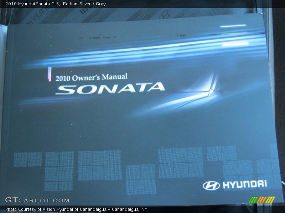Click the Hyundai H oval logo on the manual cover
Viewport: 285px width, 213px height.
[211, 185]
